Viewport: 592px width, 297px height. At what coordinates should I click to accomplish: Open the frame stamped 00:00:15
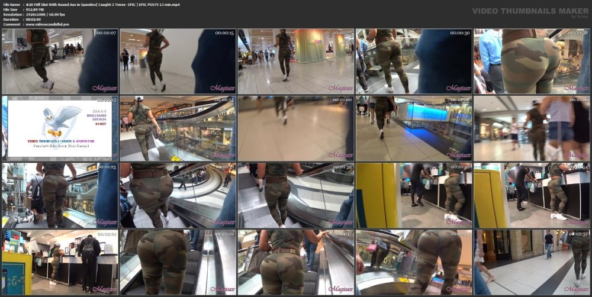[178, 61]
